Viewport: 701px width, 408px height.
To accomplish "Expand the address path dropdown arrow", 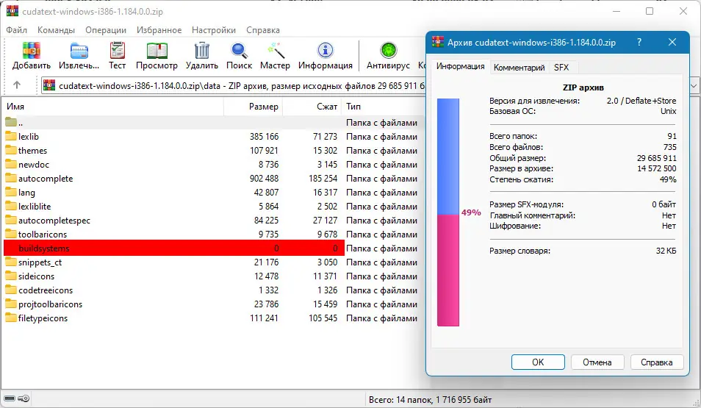I will (694, 85).
